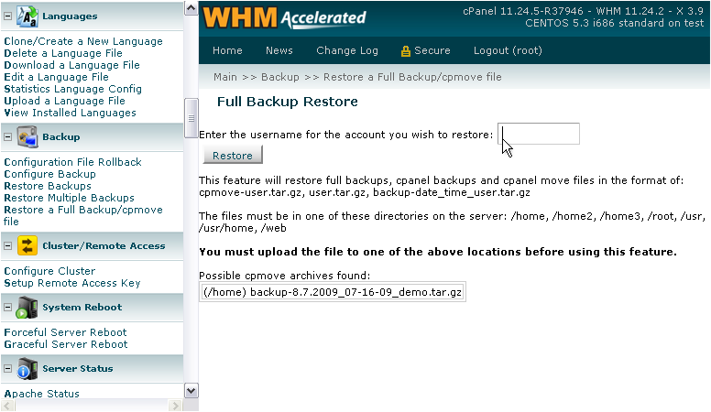Open the Change Log menu item

point(347,51)
